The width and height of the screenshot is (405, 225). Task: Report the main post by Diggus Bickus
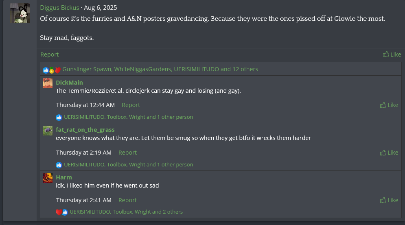(49, 55)
